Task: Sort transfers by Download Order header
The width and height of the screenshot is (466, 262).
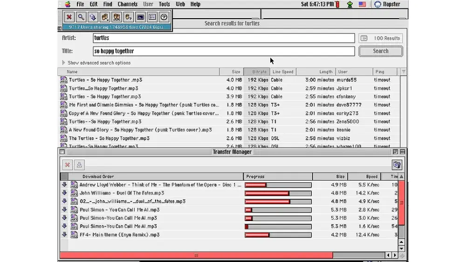Action: [x=156, y=176]
